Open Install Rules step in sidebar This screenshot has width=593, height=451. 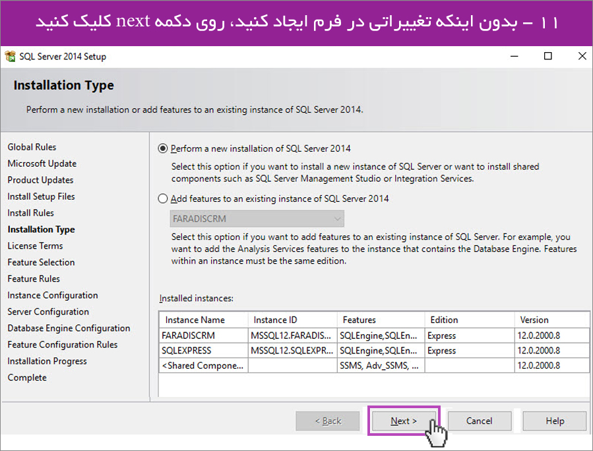click(x=30, y=213)
